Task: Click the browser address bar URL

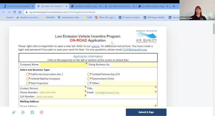Action: [x=62, y=12]
